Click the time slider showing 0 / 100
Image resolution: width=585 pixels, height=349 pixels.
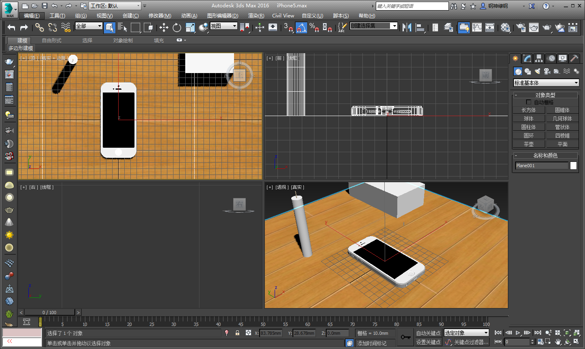click(x=50, y=312)
